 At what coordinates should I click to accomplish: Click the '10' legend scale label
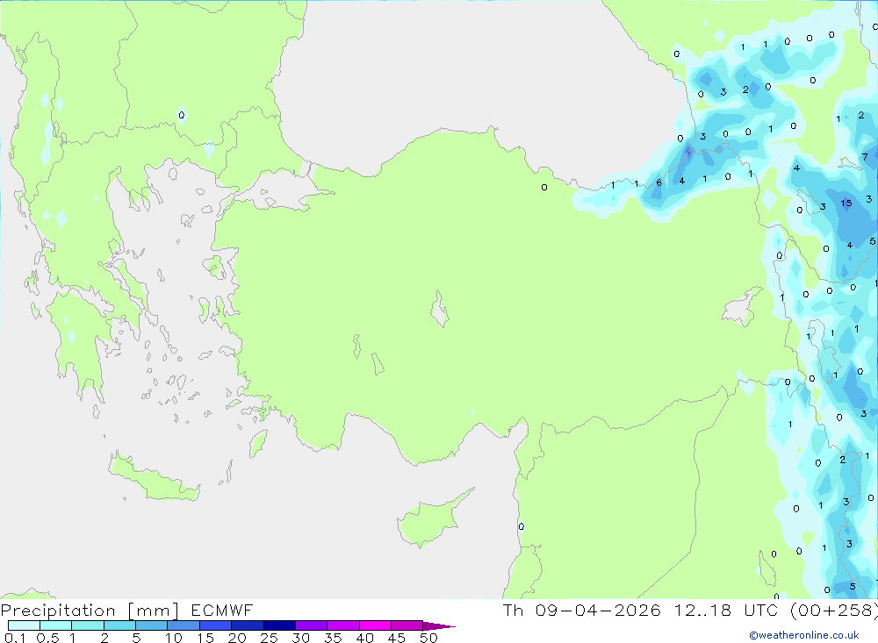[x=174, y=638]
